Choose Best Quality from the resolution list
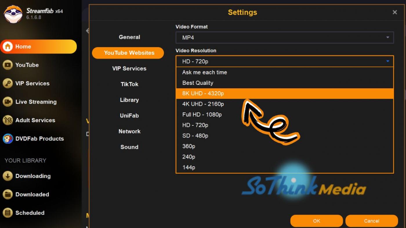 [x=198, y=83]
